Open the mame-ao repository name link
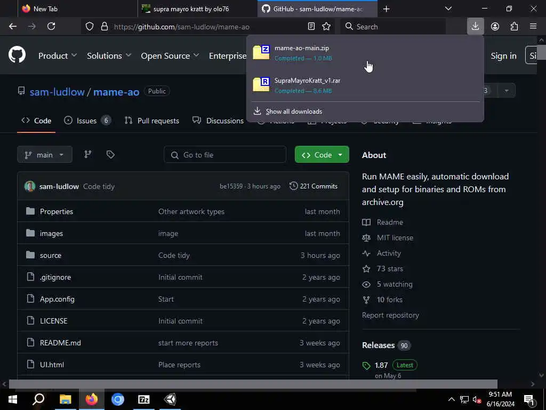 (116, 92)
